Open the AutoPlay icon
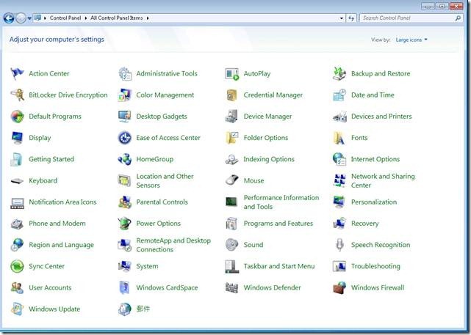Image resolution: width=471 pixels, height=335 pixels. click(x=232, y=74)
